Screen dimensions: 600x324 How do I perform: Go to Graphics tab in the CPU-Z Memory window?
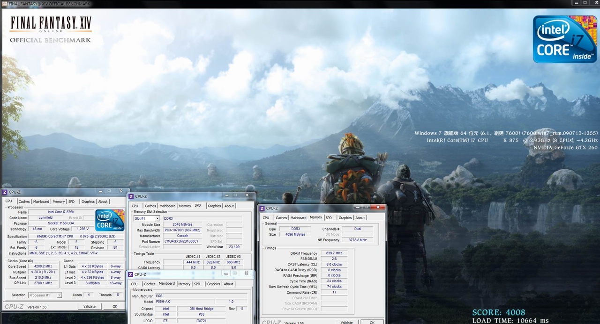(x=345, y=217)
